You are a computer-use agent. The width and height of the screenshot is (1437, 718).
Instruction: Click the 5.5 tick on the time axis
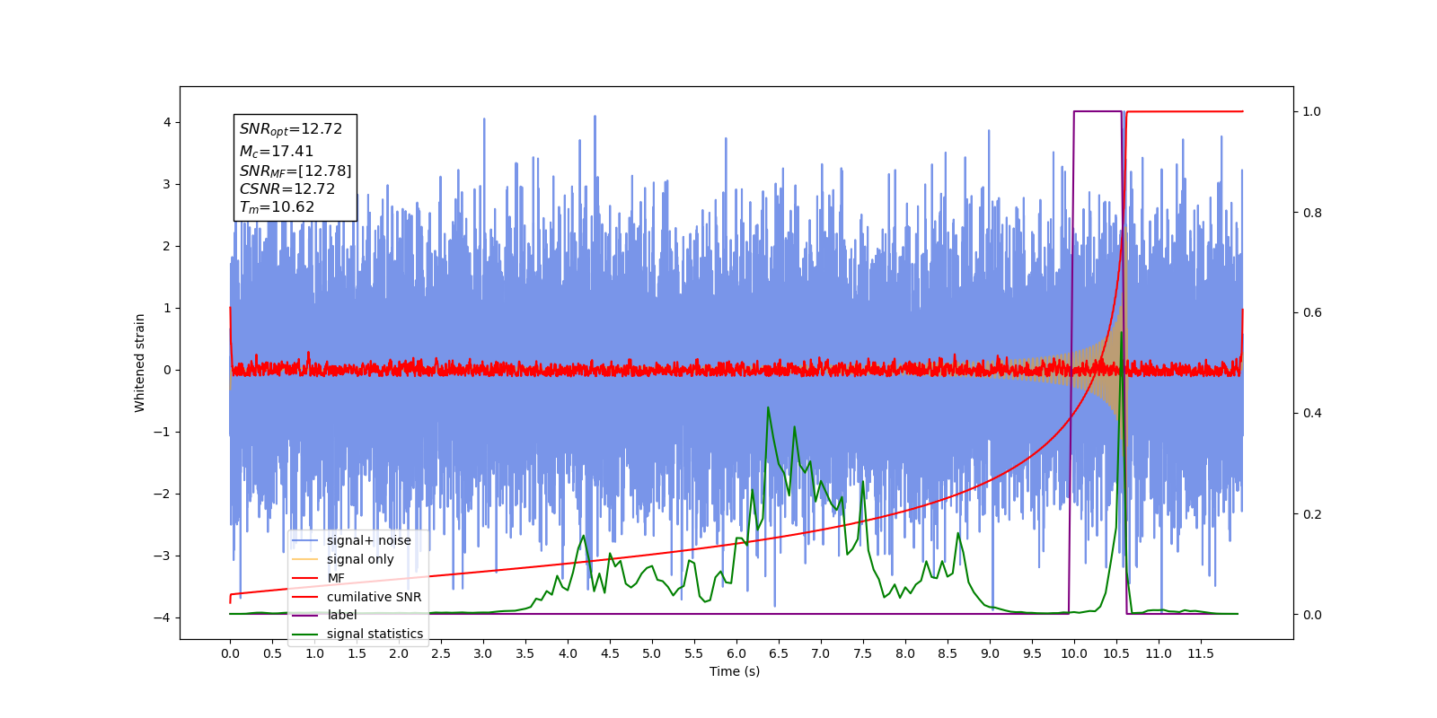[x=694, y=653]
